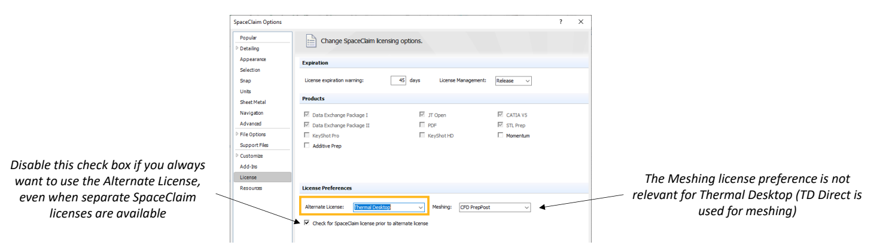The width and height of the screenshot is (892, 245).
Task: Select Popular in the options sidebar
Action: (x=248, y=38)
